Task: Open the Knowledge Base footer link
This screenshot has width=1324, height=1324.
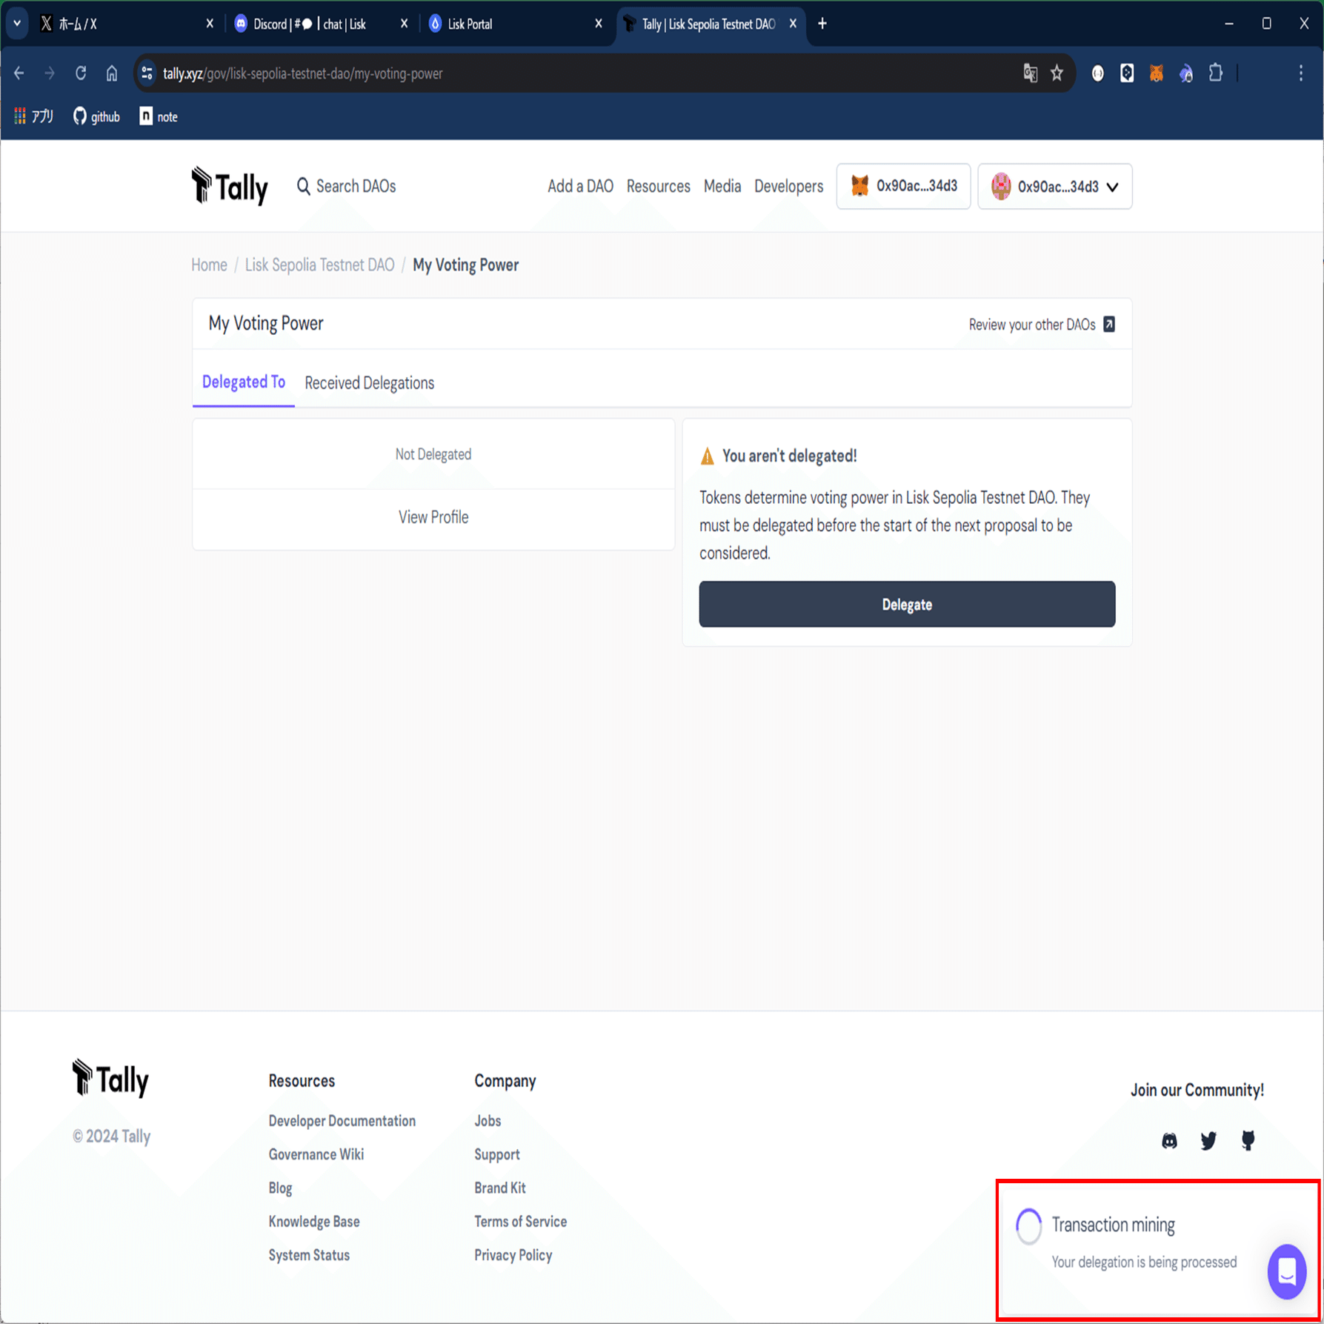Action: 314,1221
